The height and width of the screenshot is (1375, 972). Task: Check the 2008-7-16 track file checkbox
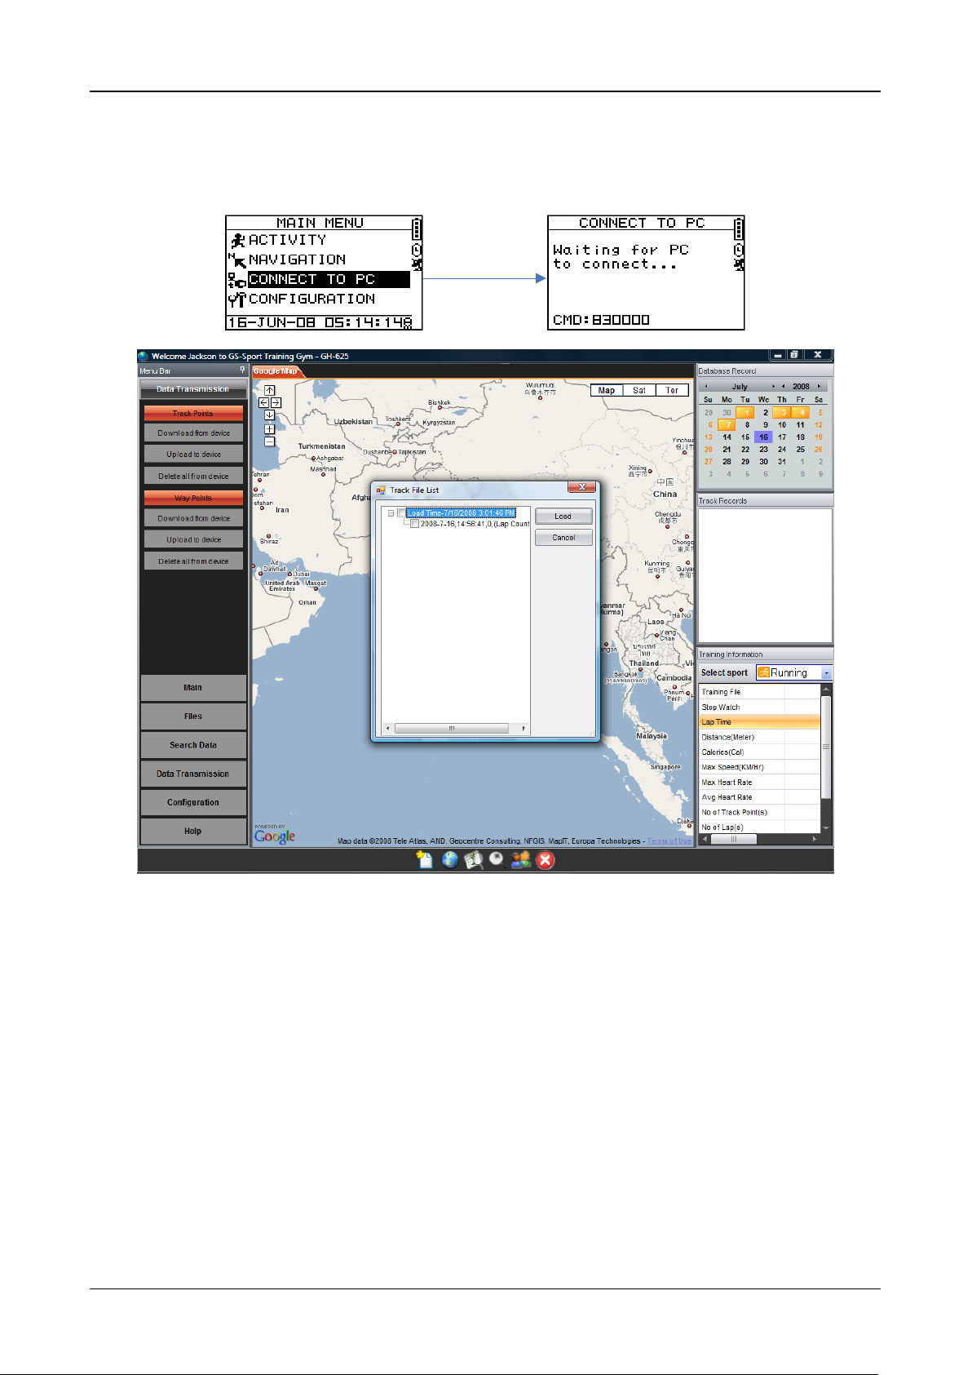(x=414, y=524)
